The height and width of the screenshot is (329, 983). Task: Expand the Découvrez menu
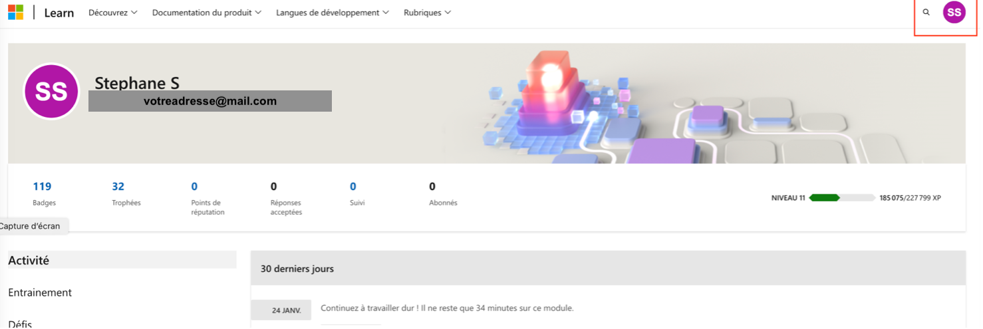[112, 13]
